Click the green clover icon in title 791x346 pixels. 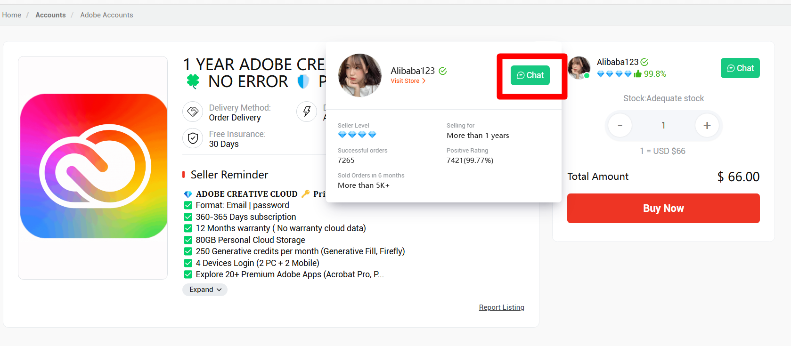[x=193, y=81]
